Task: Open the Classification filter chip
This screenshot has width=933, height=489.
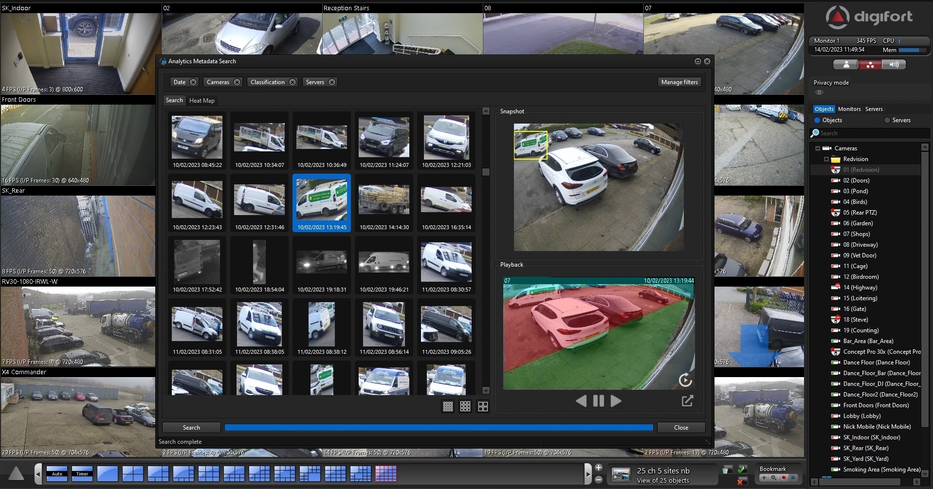Action: pos(268,82)
